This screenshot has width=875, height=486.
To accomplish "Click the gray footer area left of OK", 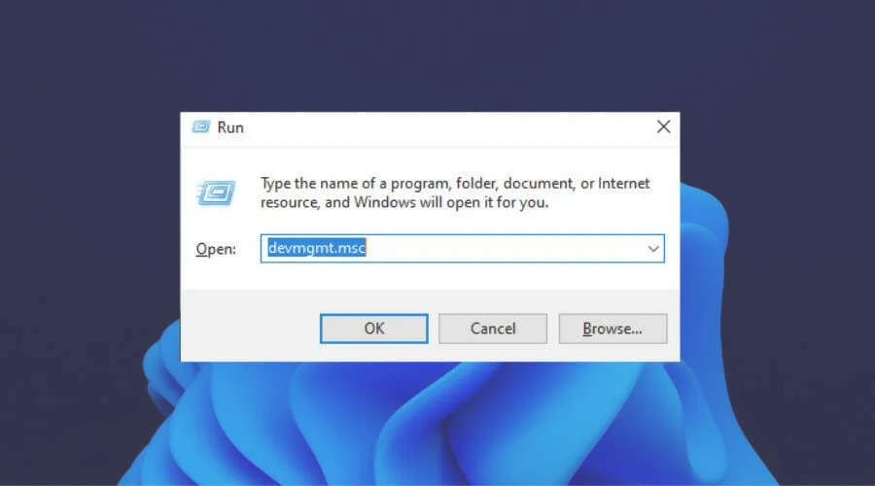I will click(250, 326).
